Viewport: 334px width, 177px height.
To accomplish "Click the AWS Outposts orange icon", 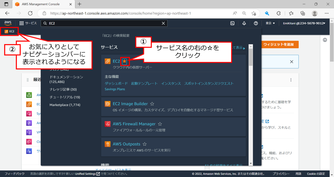I will [x=107, y=145].
